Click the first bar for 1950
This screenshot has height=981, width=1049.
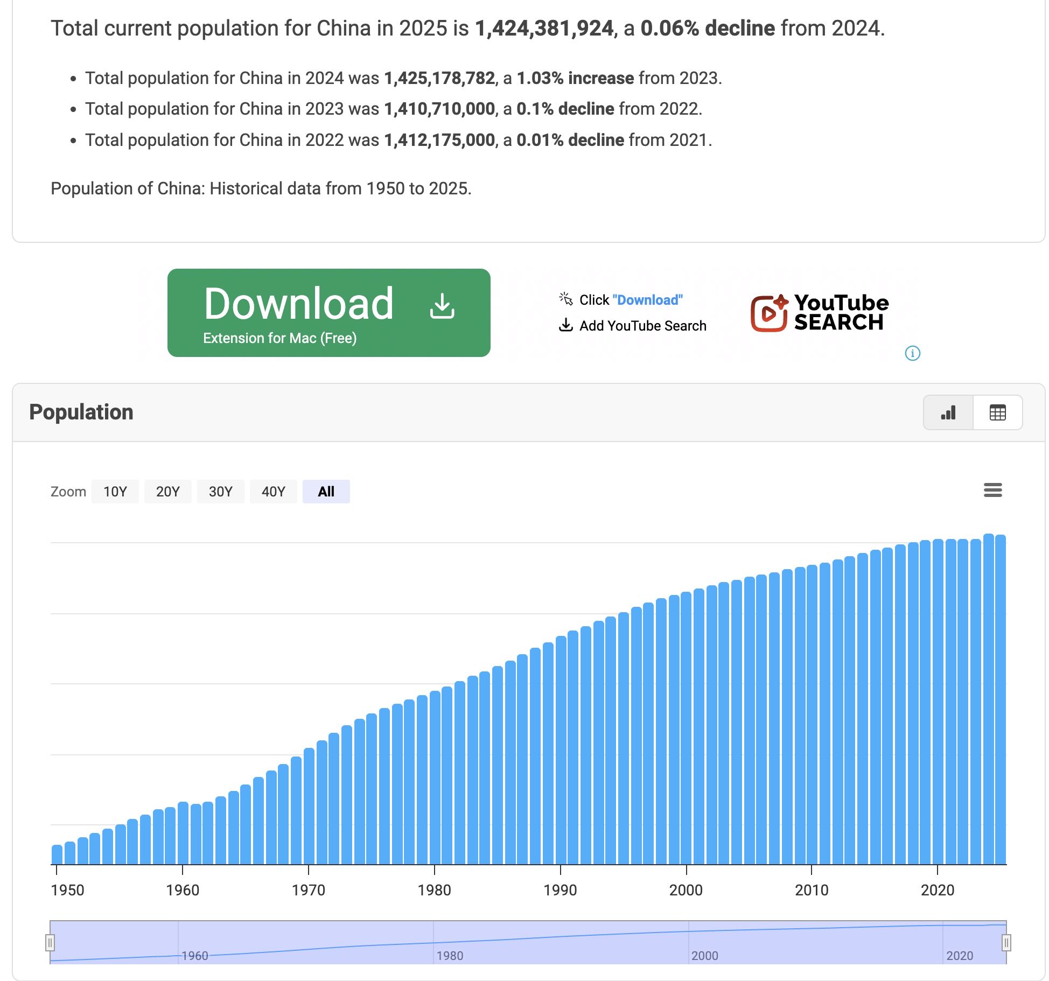tap(57, 854)
